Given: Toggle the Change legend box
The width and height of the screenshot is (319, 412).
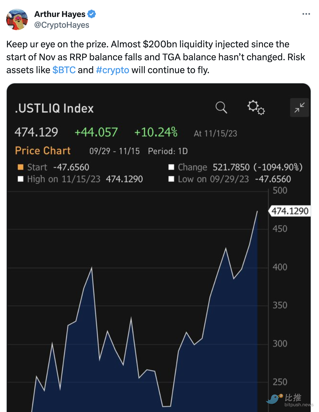Looking at the screenshot, I should 171,167.
